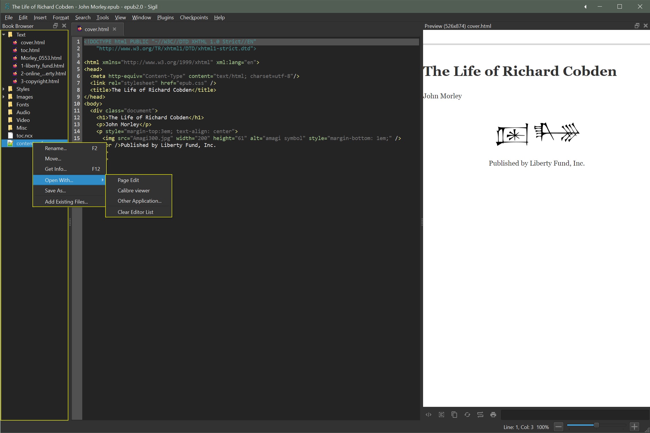
Task: Click the zoom slider handle
Action: tap(597, 425)
